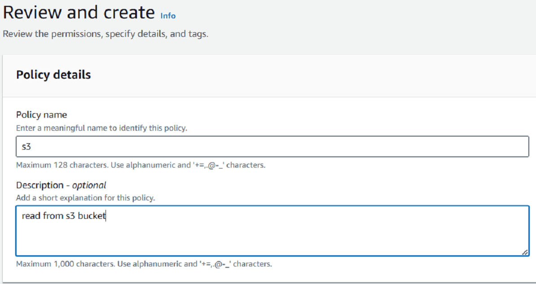Click the 'Enter a meaningful name' hint text

101,128
